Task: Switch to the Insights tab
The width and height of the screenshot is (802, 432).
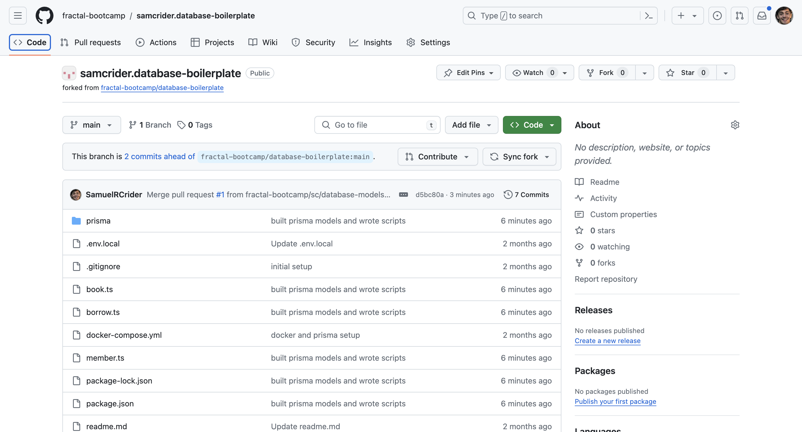Action: [x=370, y=42]
